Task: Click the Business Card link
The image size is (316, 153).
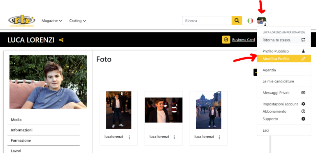Action: pyautogui.click(x=244, y=40)
